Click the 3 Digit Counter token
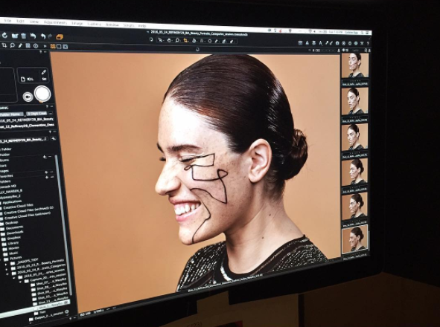This screenshot has width=440, height=327. 36,114
